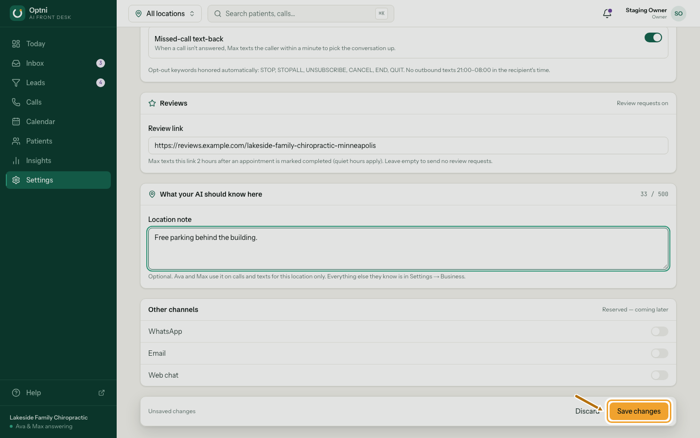Focus the Search patients, calls field

pyautogui.click(x=301, y=14)
